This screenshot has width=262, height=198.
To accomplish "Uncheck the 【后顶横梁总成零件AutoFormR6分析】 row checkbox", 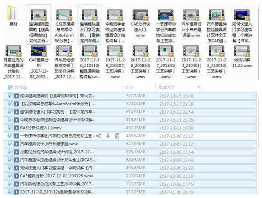I will pos(10,104).
